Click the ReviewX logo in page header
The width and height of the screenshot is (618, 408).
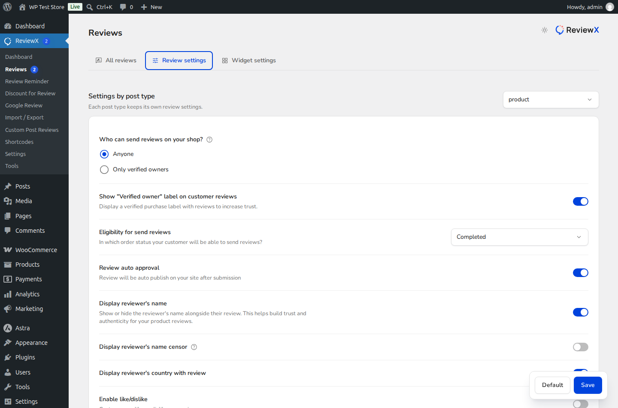point(577,30)
